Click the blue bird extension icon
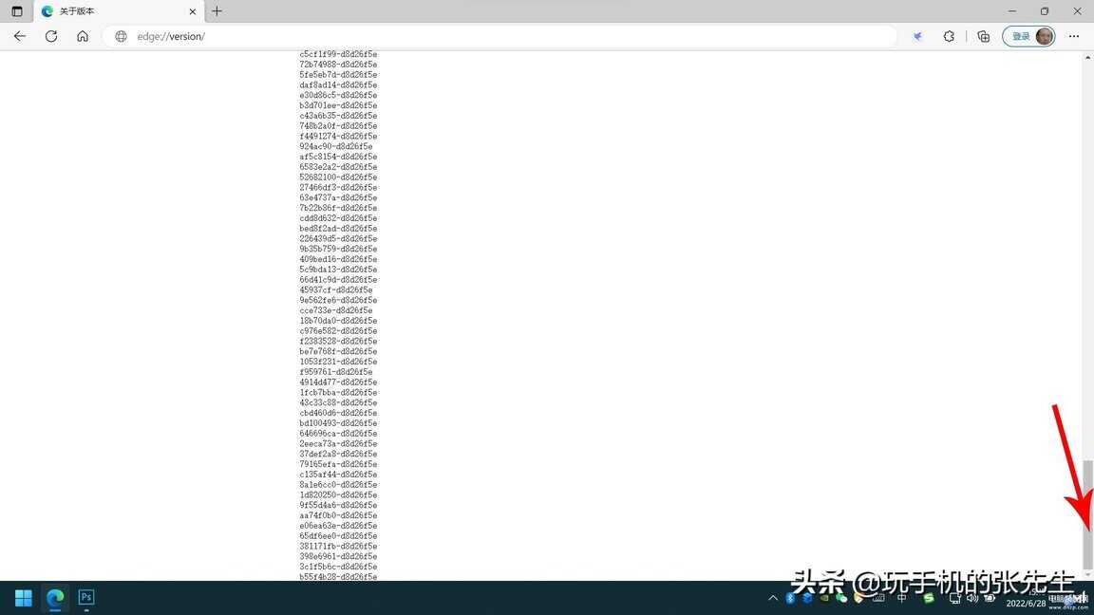Screen dimensions: 1094x615 click(917, 36)
